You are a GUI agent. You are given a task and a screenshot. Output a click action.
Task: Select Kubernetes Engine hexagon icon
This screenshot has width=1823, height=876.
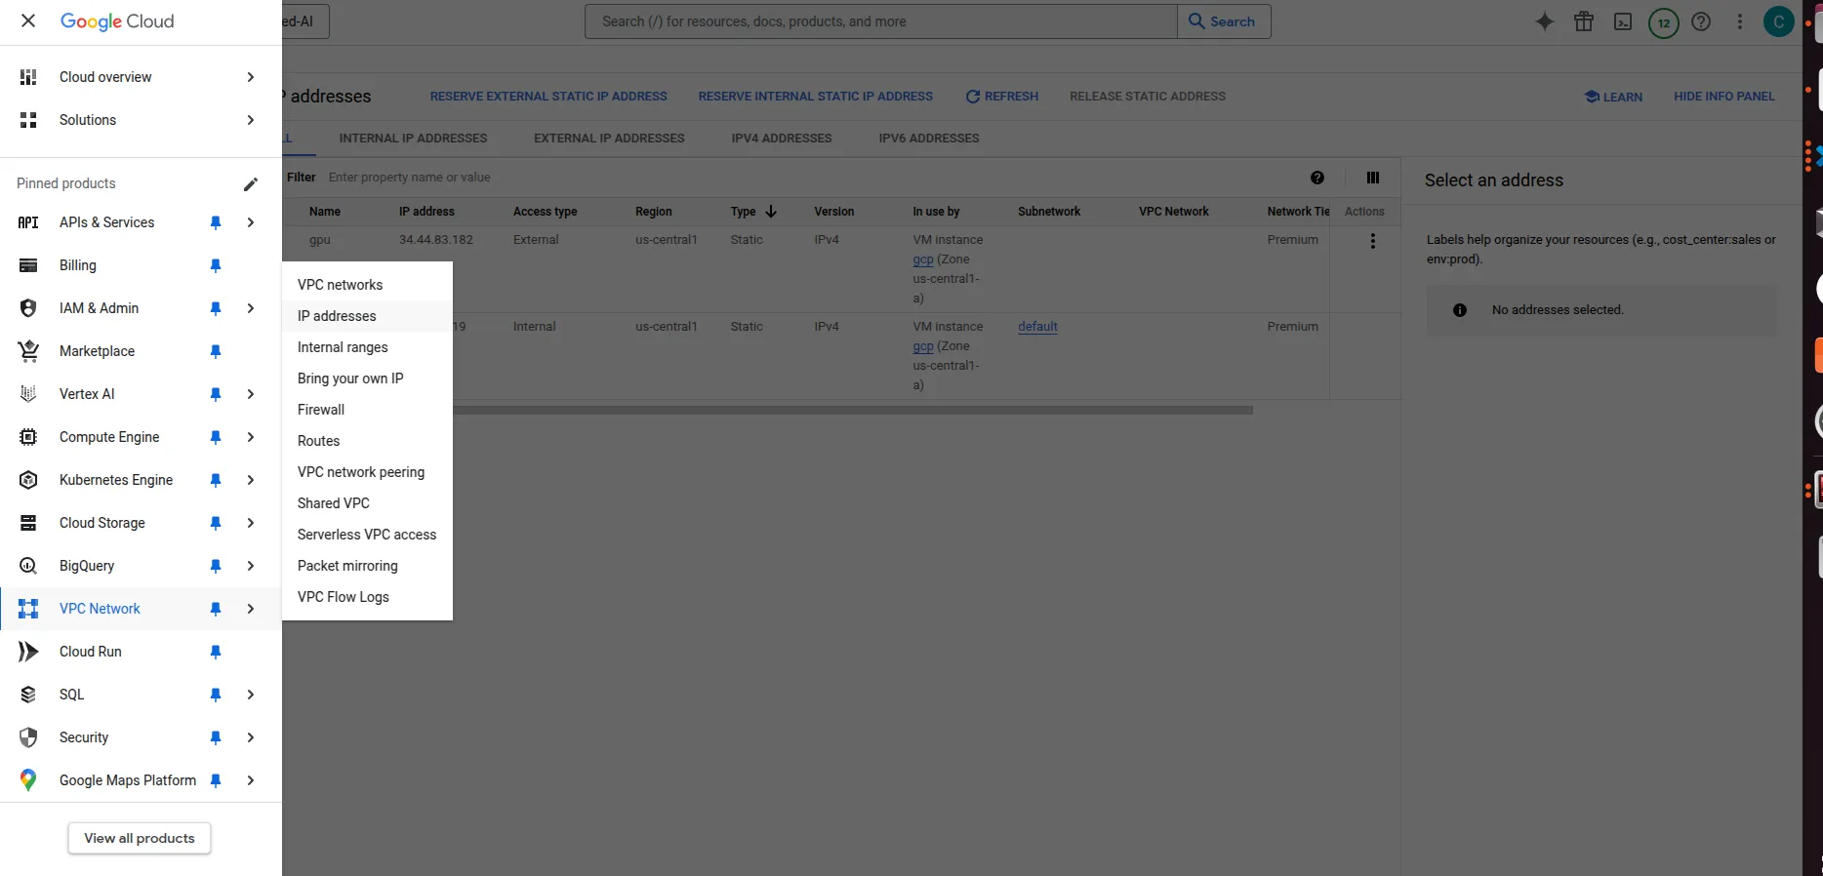[x=28, y=480]
